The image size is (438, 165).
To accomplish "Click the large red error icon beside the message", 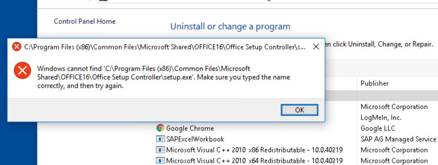I will pos(22,70).
